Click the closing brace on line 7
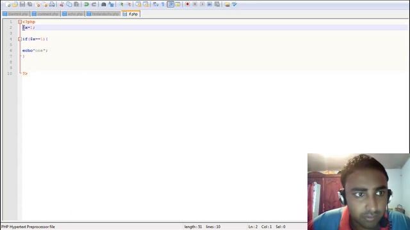 click(x=24, y=56)
